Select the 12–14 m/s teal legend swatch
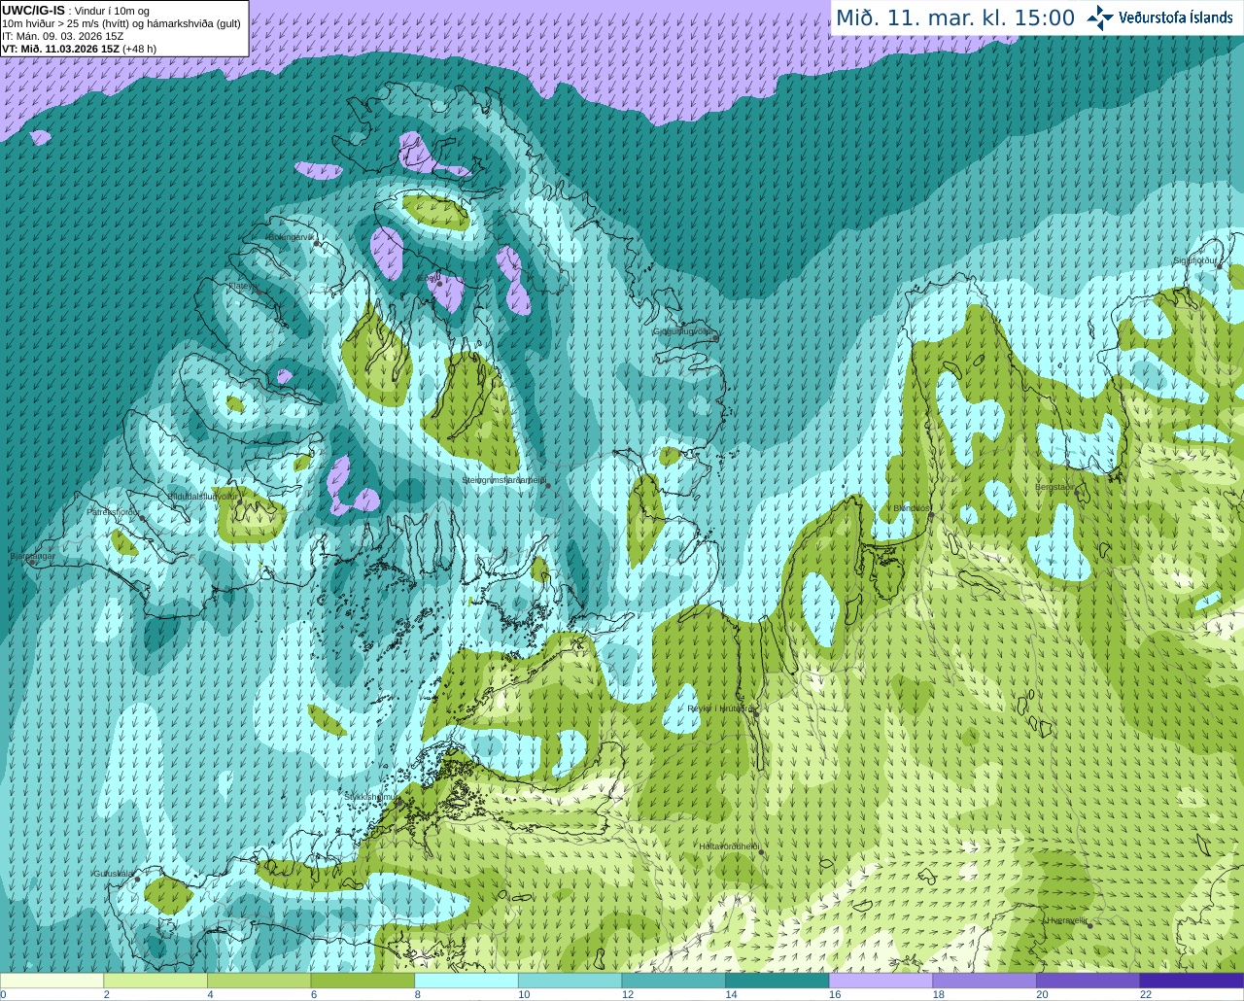This screenshot has height=1001, width=1244. [674, 981]
